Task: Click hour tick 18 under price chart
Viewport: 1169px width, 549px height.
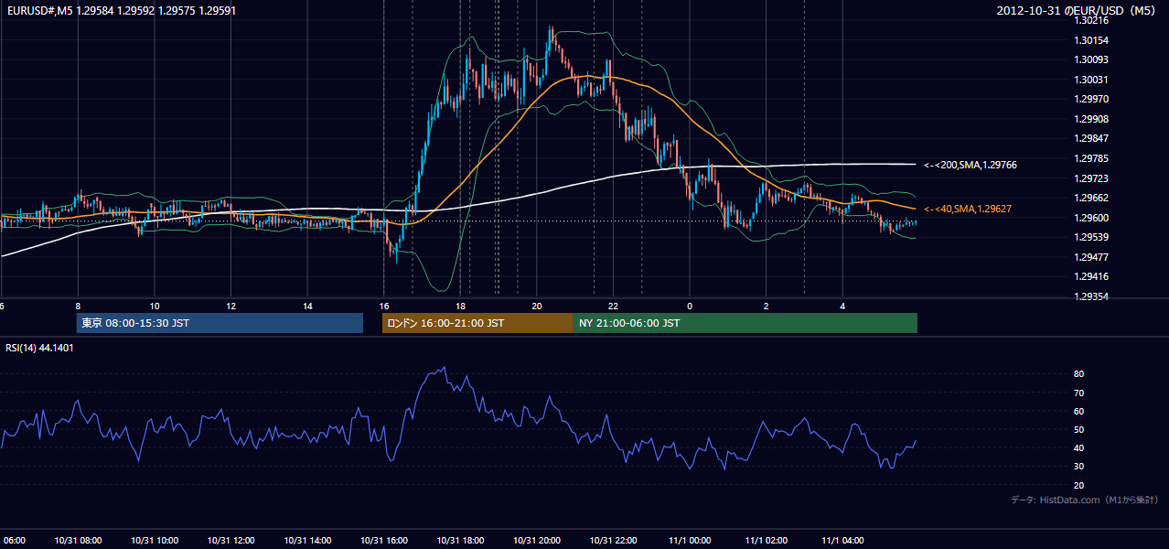Action: [460, 306]
